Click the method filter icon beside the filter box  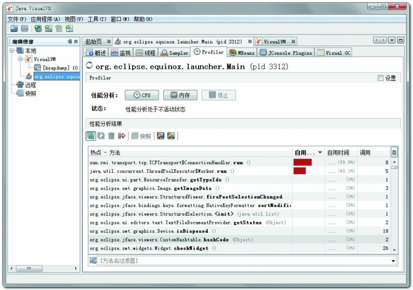[x=93, y=260]
